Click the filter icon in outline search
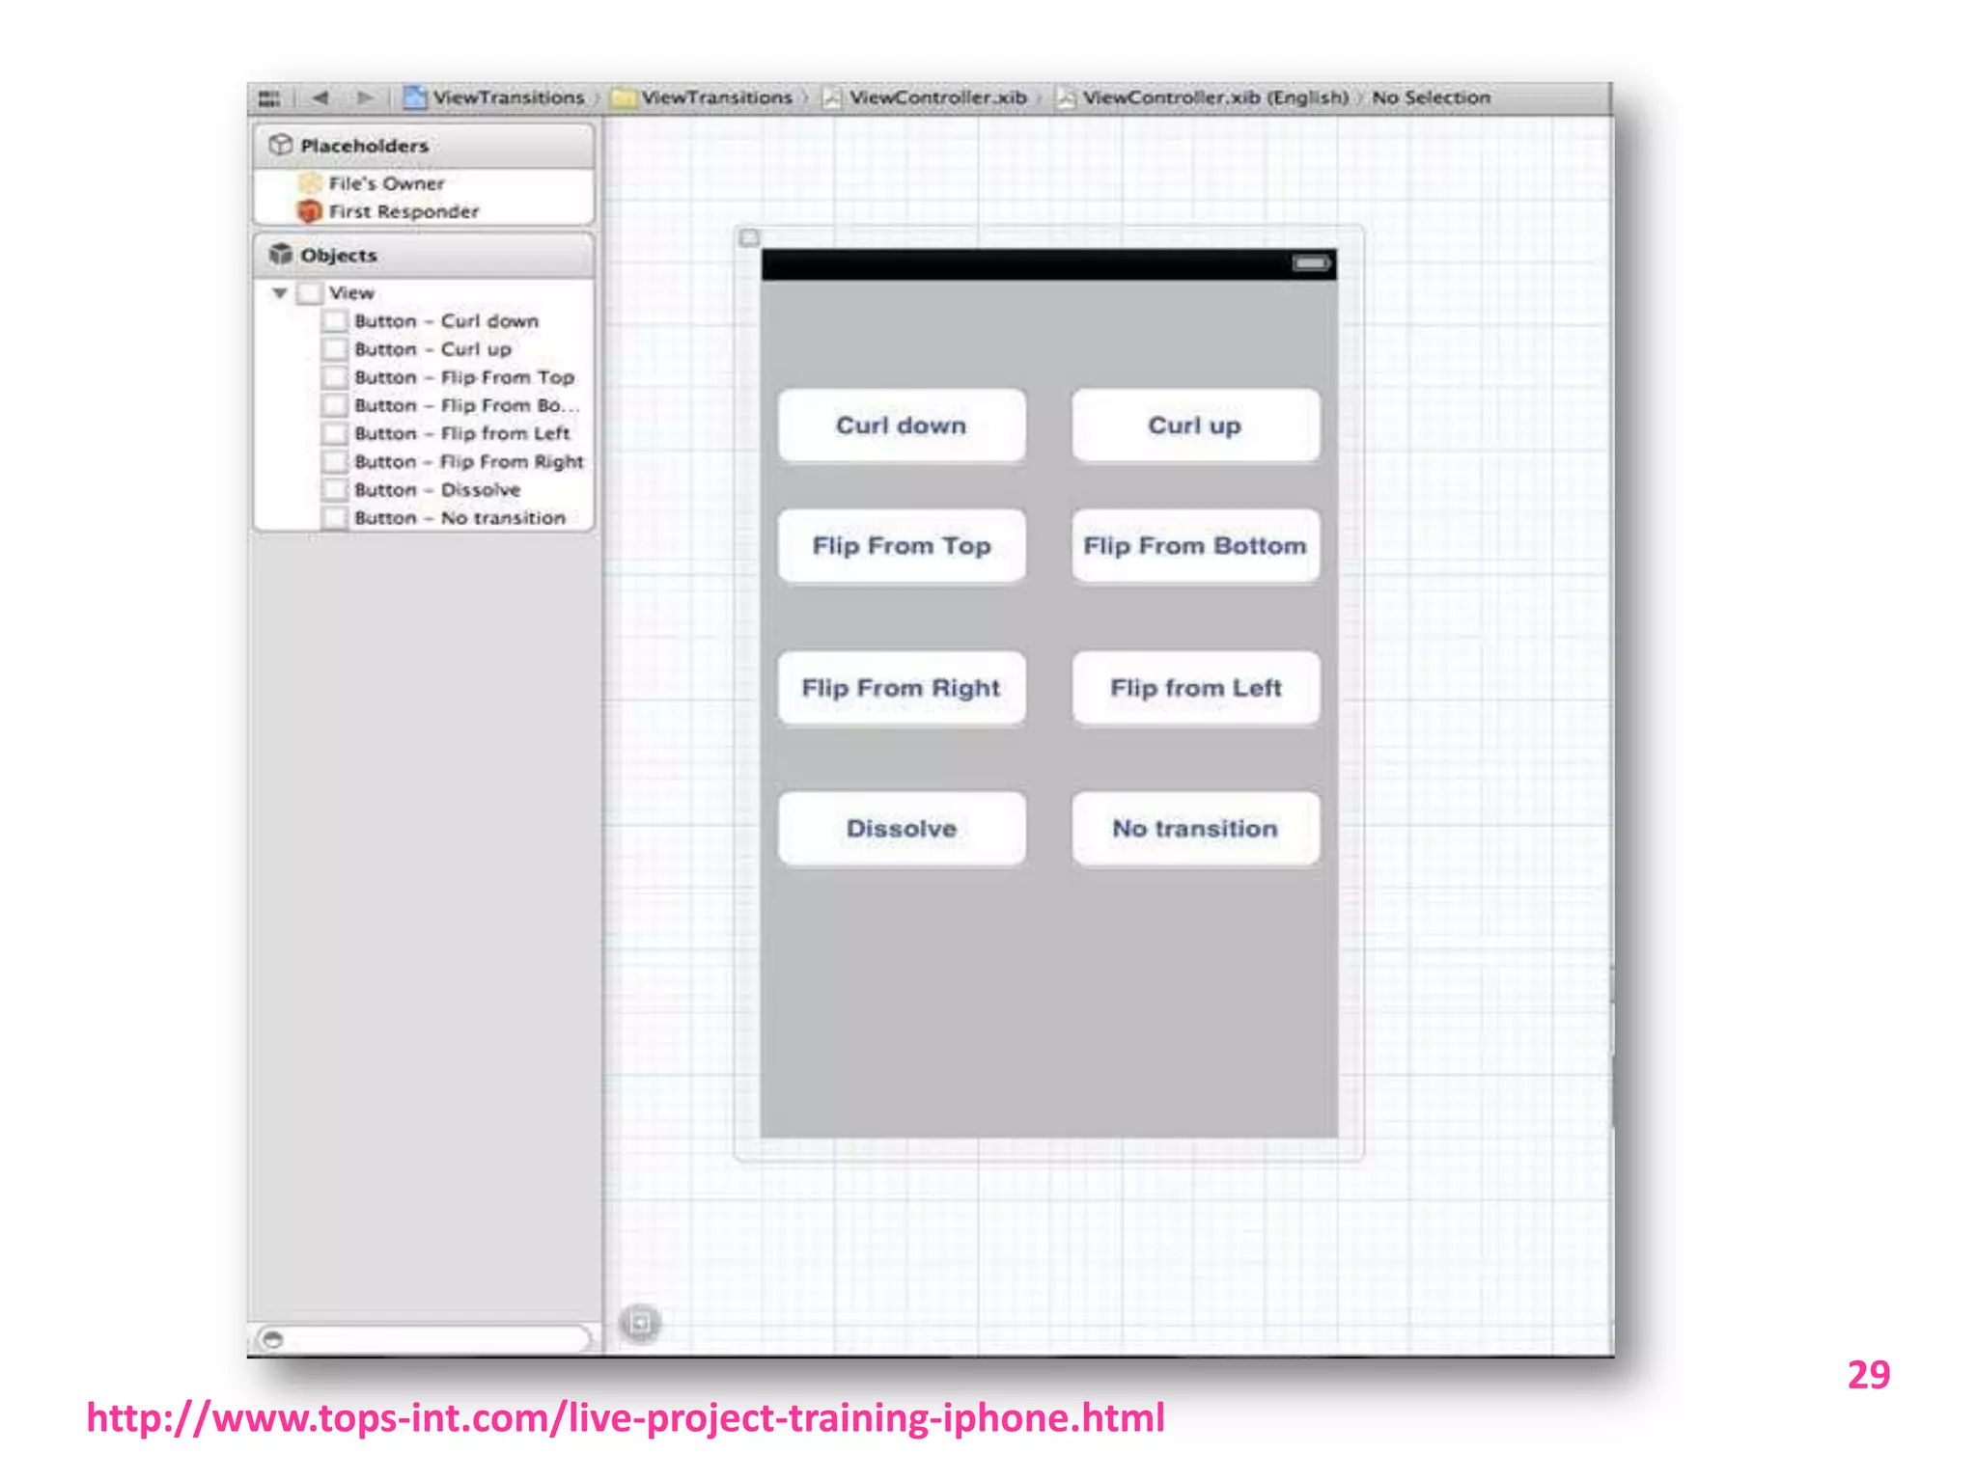1977x1482 pixels. pyautogui.click(x=273, y=1339)
